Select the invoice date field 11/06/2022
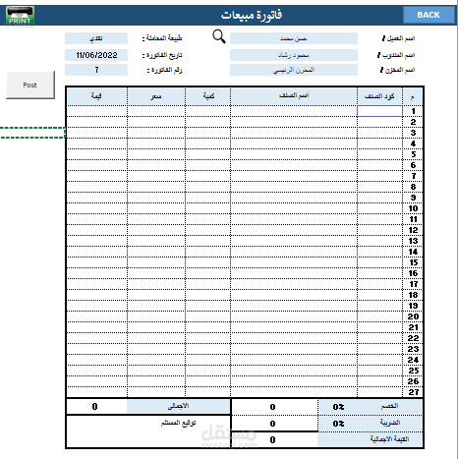This screenshot has width=458, height=459. pos(96,55)
